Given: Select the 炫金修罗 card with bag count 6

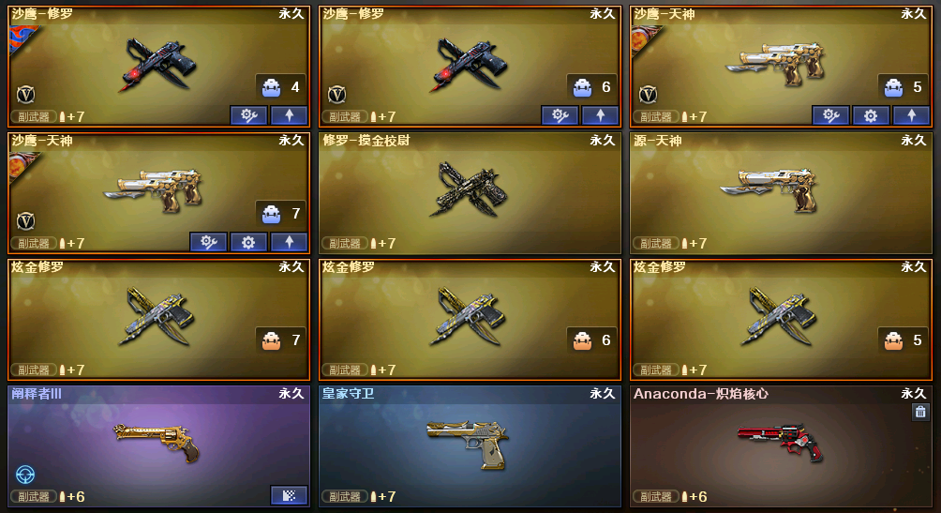Looking at the screenshot, I should click(470, 320).
